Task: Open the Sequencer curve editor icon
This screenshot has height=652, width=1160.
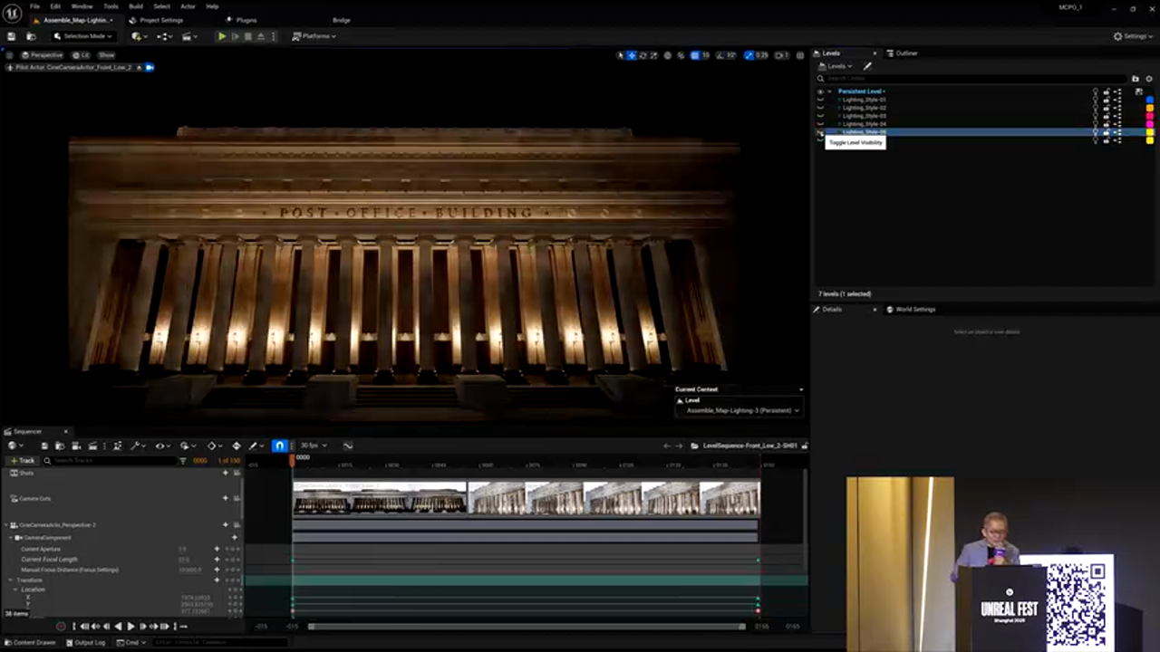Action: pos(348,446)
